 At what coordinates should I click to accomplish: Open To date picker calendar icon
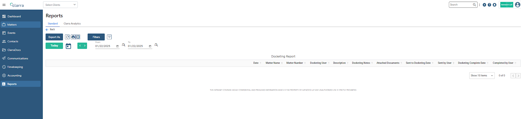(x=150, y=46)
